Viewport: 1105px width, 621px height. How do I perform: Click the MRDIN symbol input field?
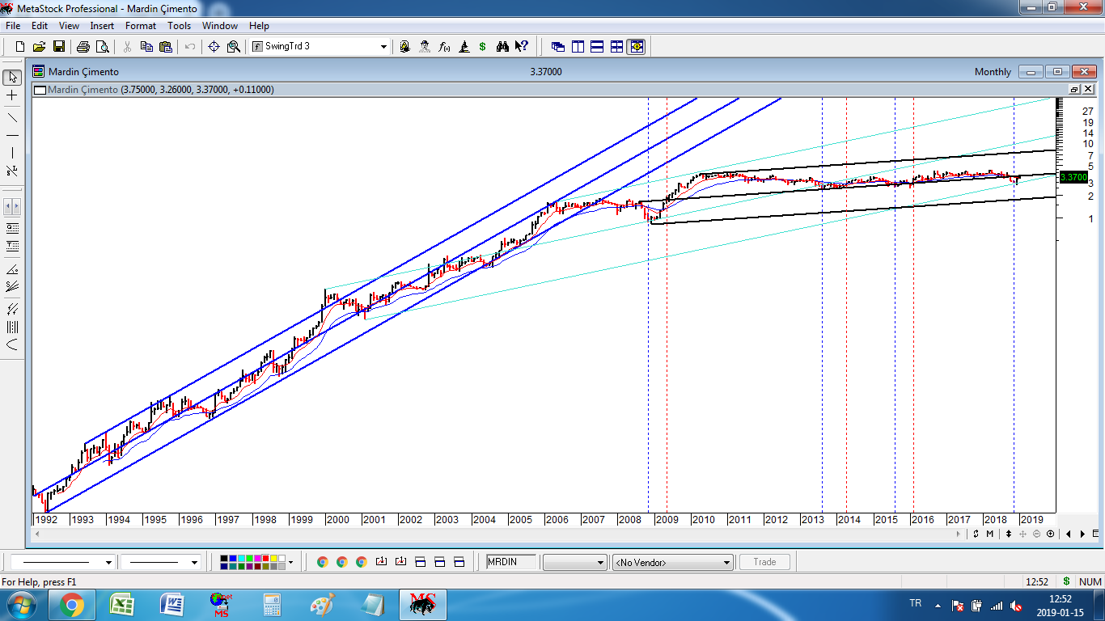pos(511,562)
